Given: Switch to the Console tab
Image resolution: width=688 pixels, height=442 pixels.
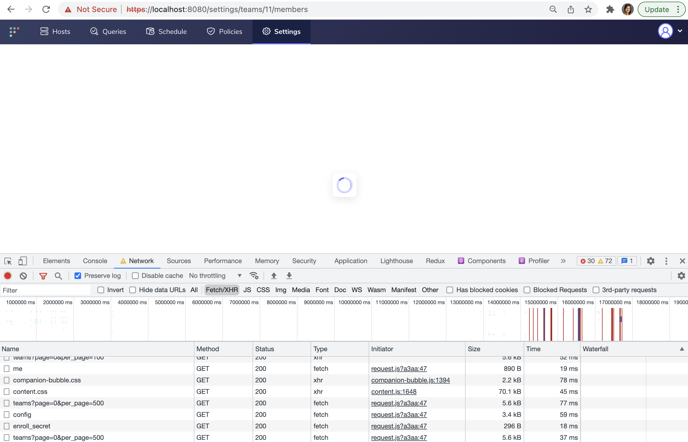Looking at the screenshot, I should [95, 261].
